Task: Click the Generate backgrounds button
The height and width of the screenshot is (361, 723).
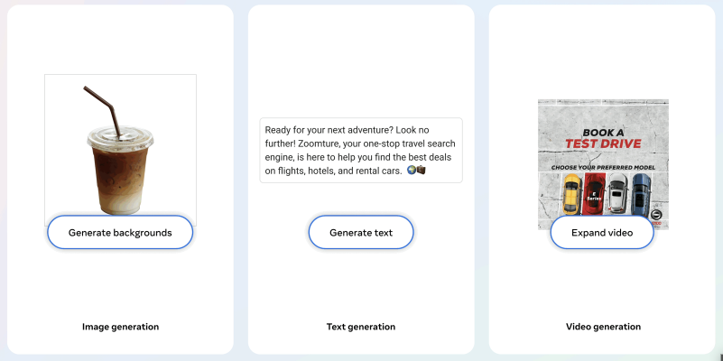Action: [x=120, y=232]
